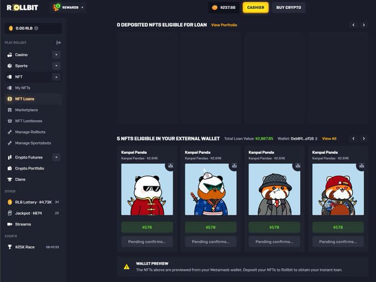Select NFT Loans in the sidebar
Screen dimensions: 376x282
tap(33, 99)
